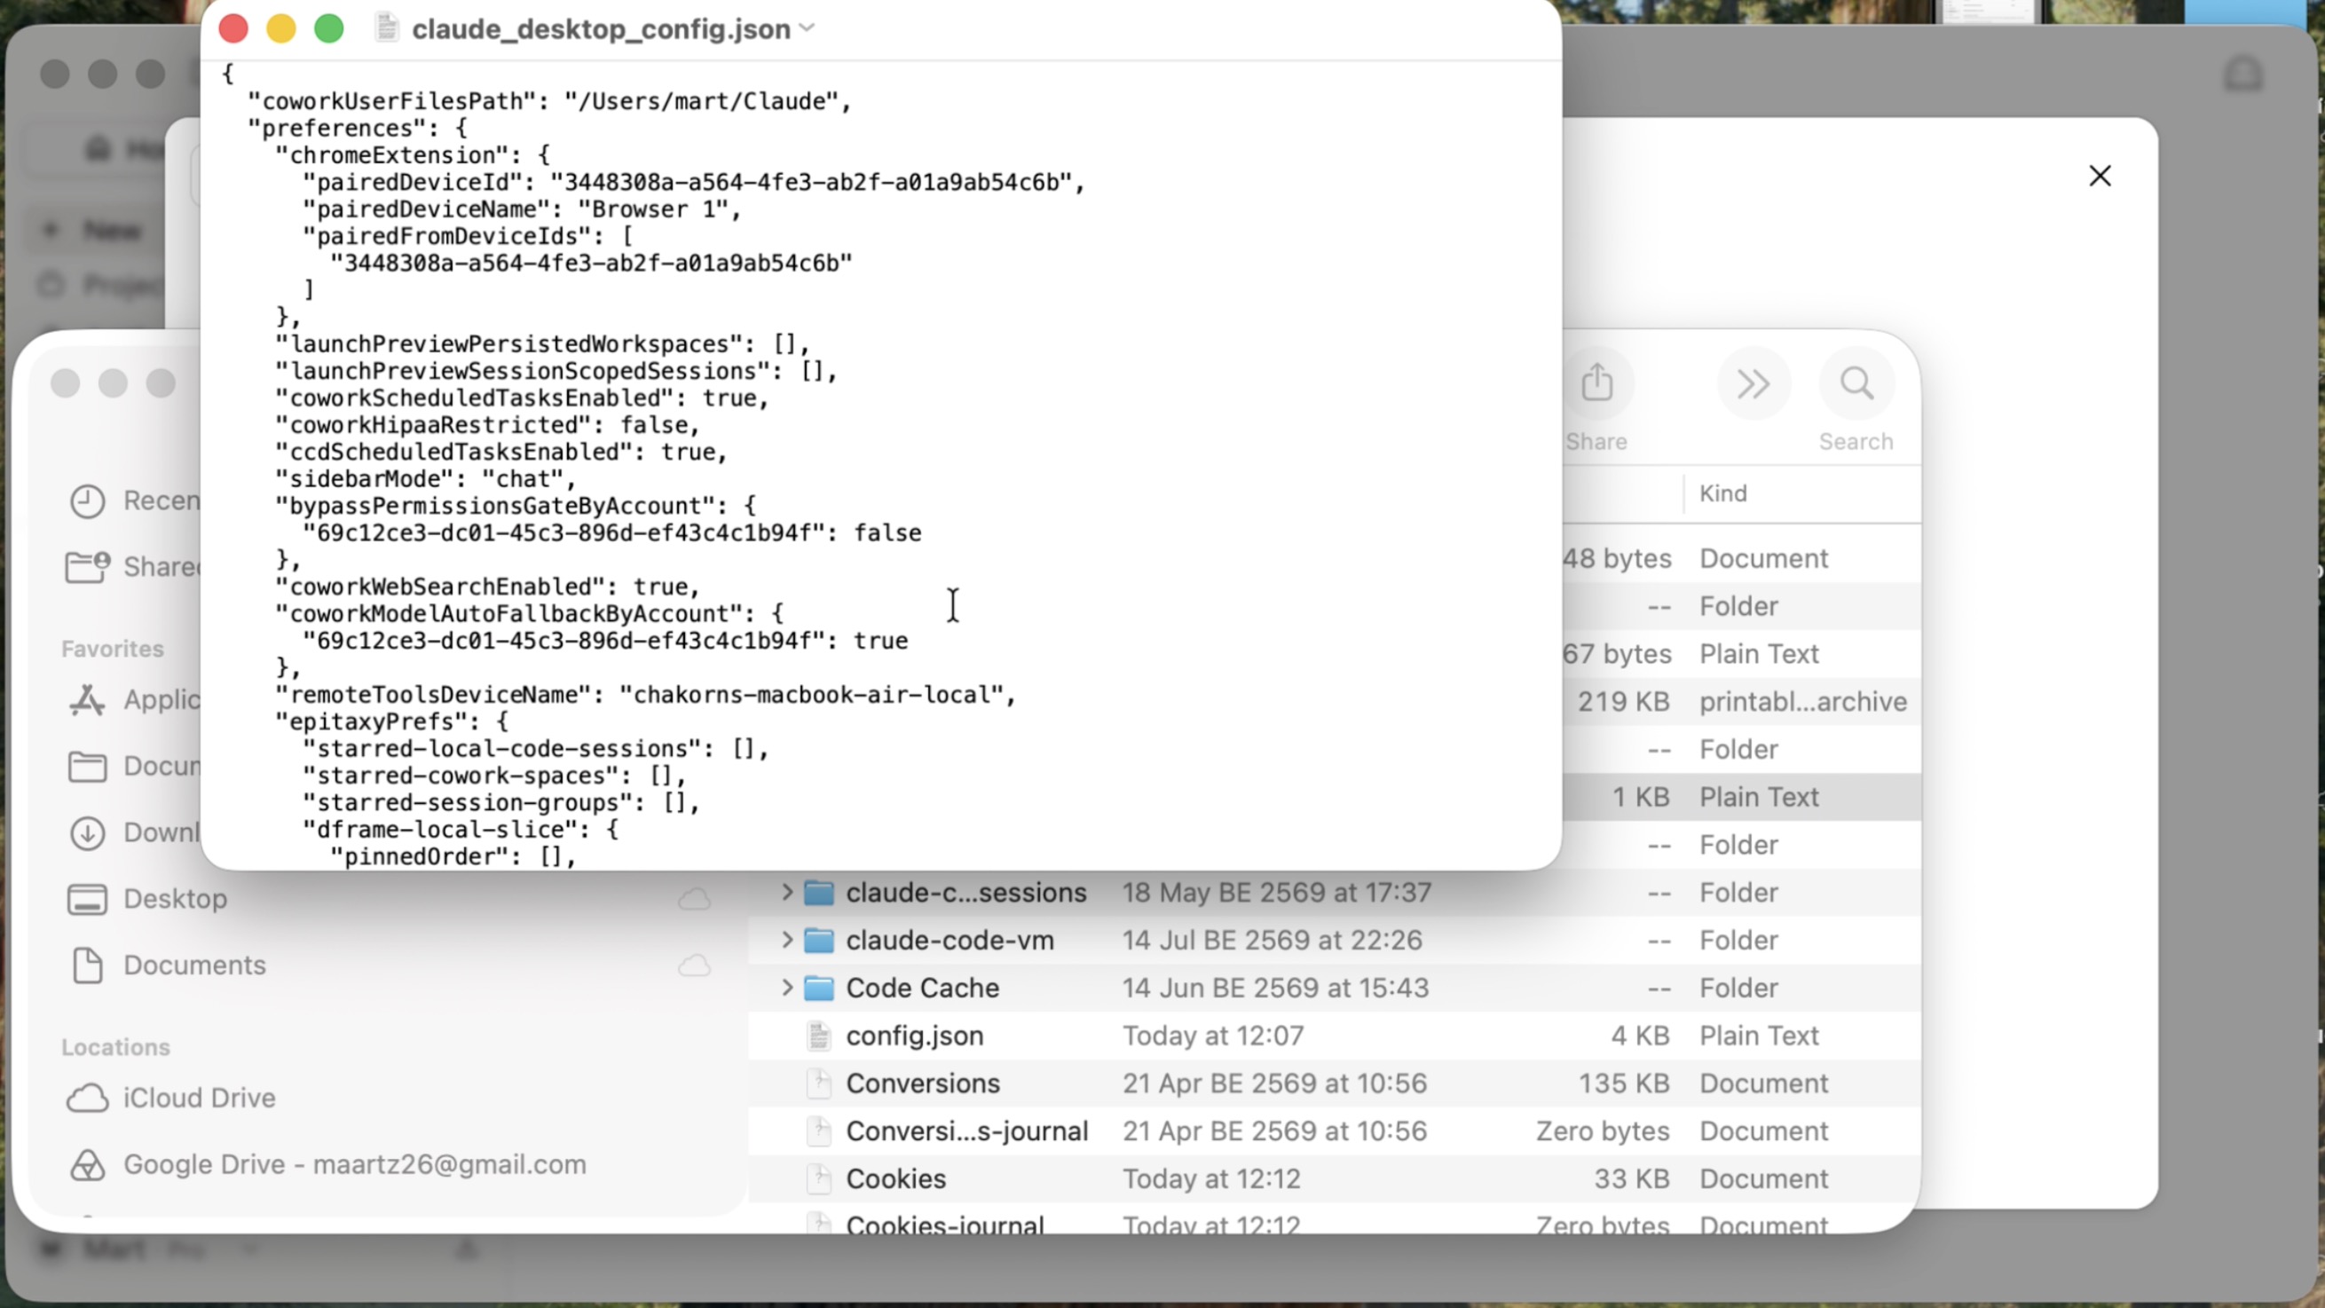Click the "219 KB" size cell

pos(1624,701)
